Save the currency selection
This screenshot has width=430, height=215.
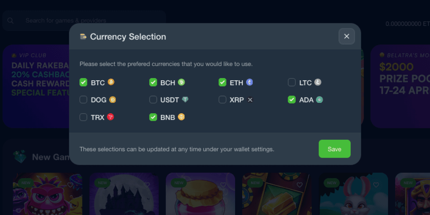pos(334,149)
